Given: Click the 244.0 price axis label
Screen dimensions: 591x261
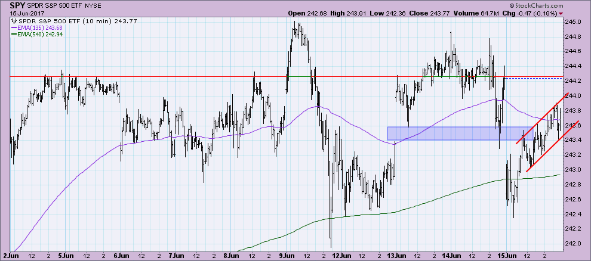Looking at the screenshot, I should [572, 96].
